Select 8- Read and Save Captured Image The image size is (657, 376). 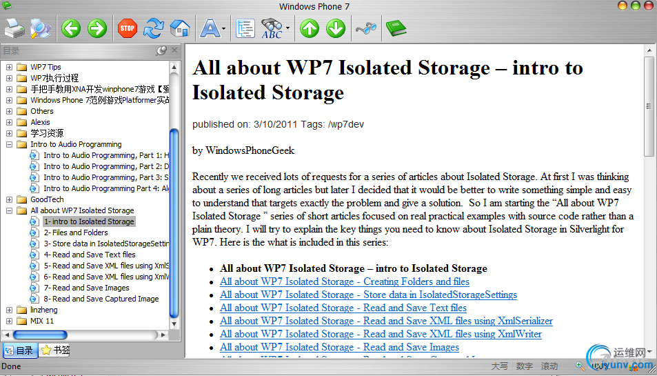coord(101,299)
